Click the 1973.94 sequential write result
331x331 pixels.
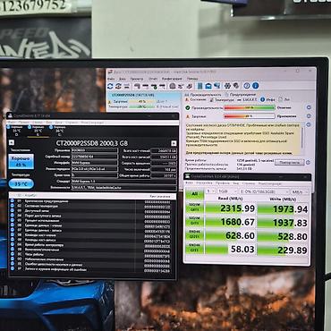290,209
